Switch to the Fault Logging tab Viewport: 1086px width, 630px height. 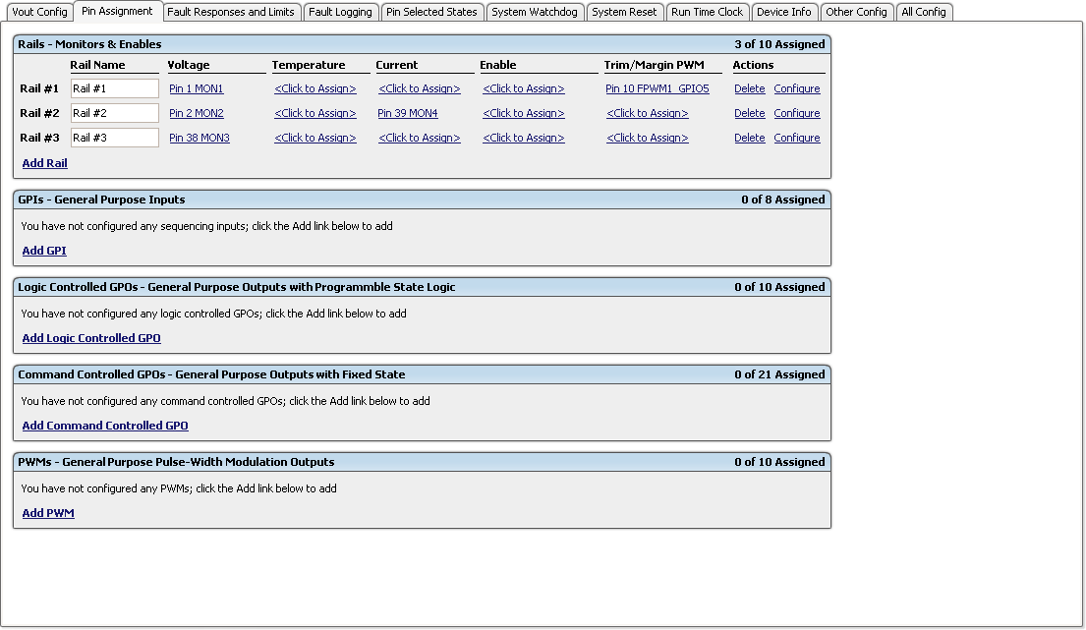pyautogui.click(x=341, y=12)
